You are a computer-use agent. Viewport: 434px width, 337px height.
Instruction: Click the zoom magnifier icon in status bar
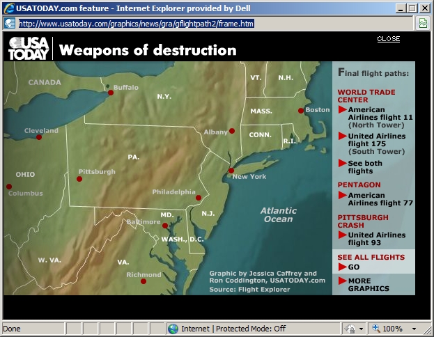[376, 329]
